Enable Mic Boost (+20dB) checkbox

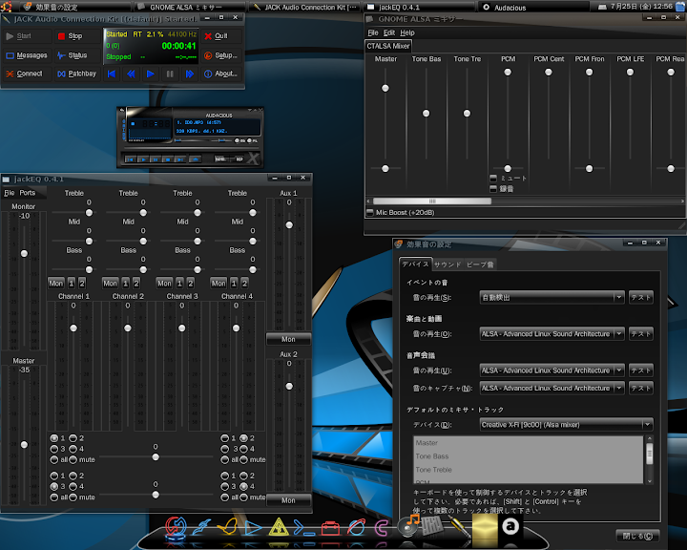pyautogui.click(x=370, y=212)
